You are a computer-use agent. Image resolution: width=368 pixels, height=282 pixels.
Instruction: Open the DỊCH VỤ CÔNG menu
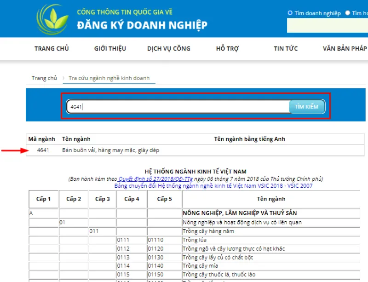coord(168,48)
